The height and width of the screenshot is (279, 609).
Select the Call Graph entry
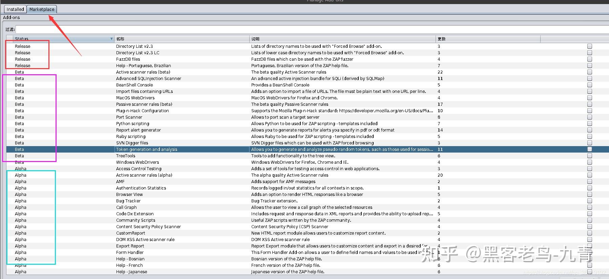click(x=126, y=207)
